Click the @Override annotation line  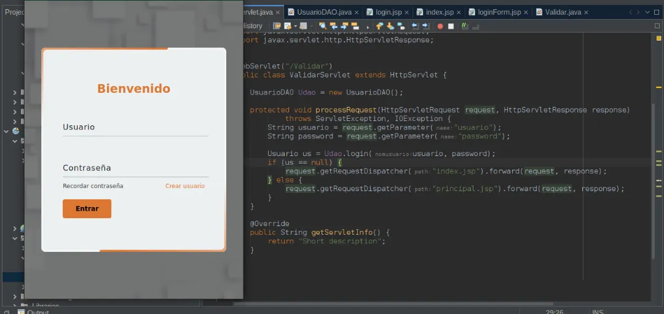coord(269,224)
